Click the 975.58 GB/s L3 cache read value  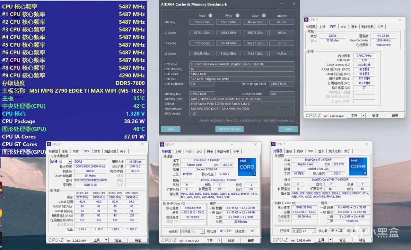202,53
